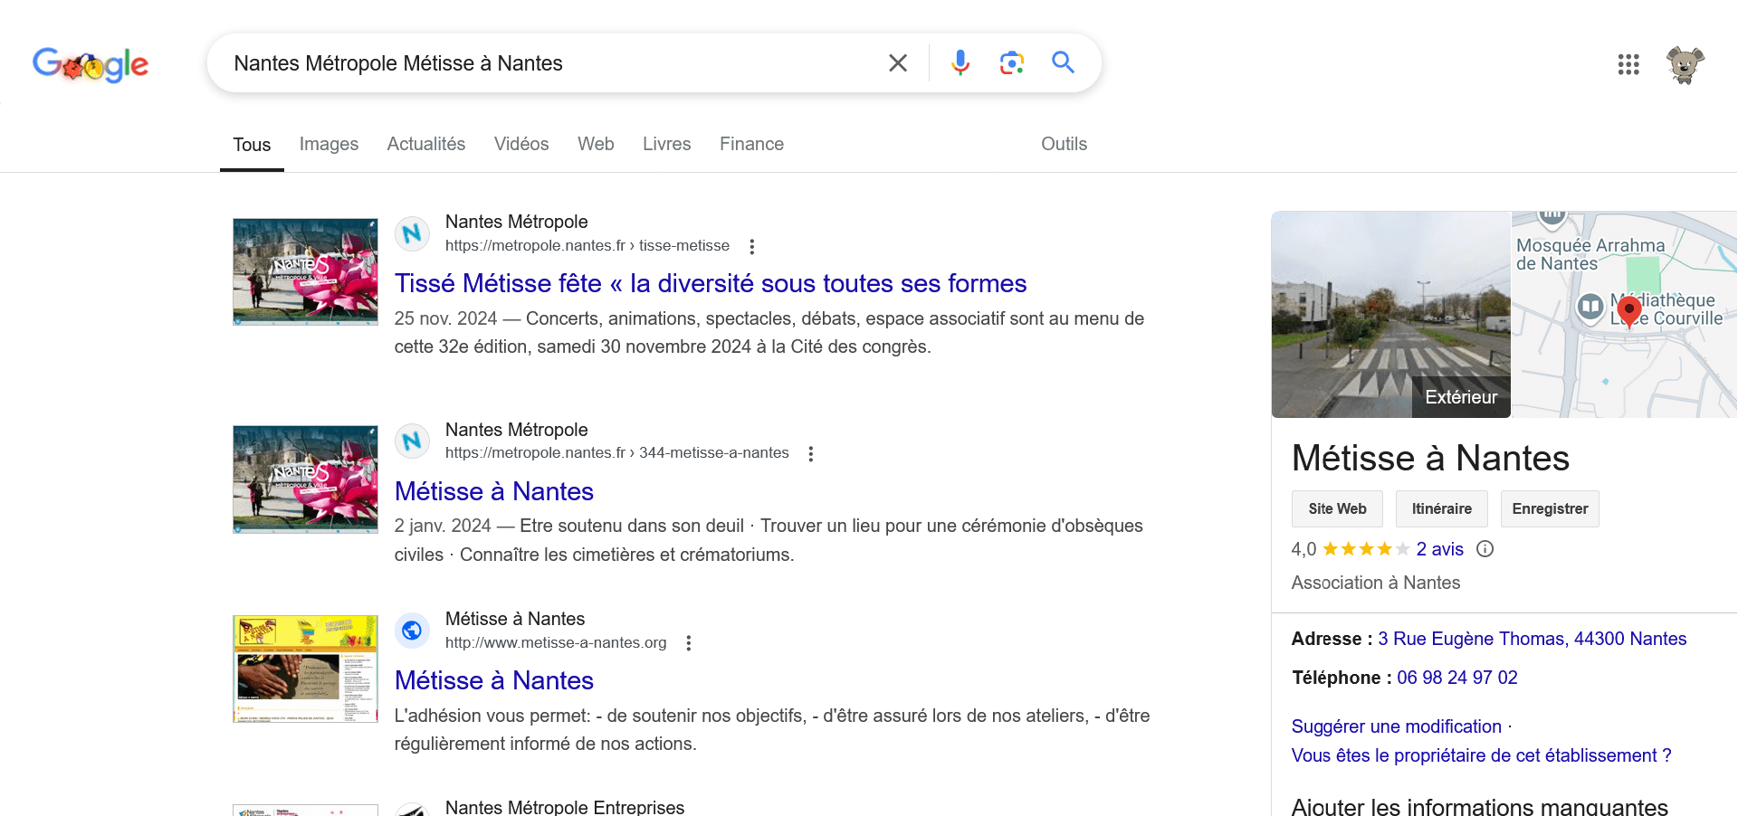Click Suggérer une modification
Screen dimensions: 1738x816
coord(1396,726)
